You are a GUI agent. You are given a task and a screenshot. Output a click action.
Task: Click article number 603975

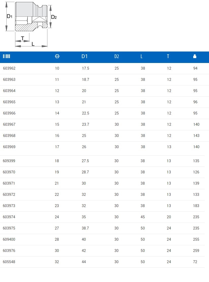(9, 228)
